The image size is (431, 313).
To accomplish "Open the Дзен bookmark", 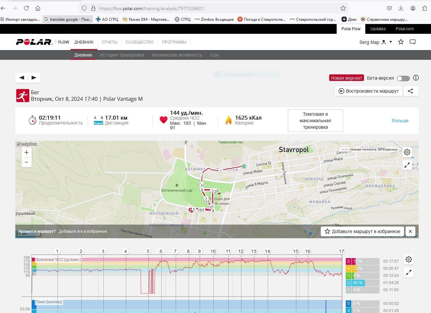I will click(x=349, y=20).
